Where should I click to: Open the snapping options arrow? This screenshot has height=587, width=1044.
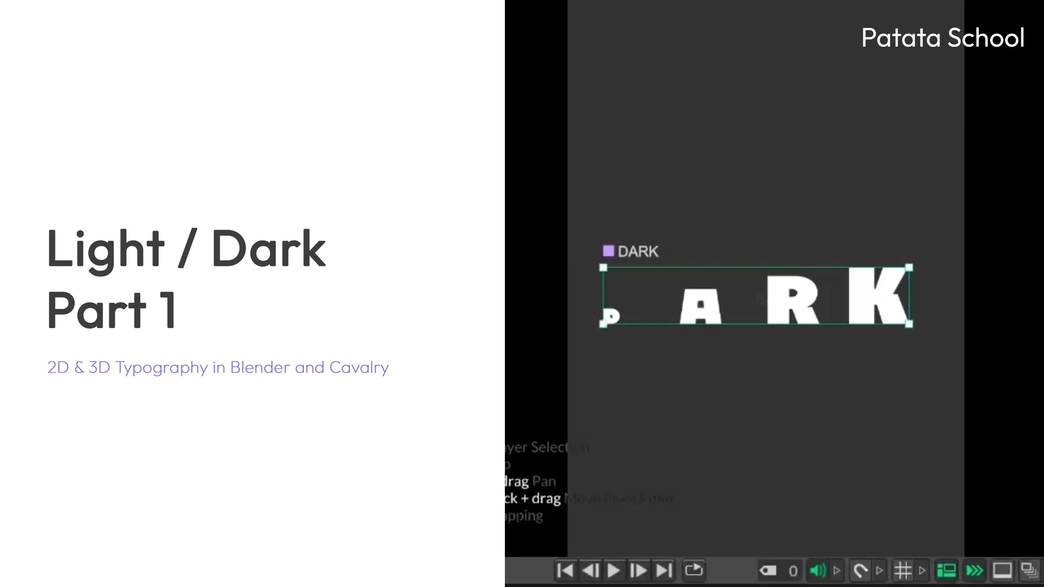(879, 570)
